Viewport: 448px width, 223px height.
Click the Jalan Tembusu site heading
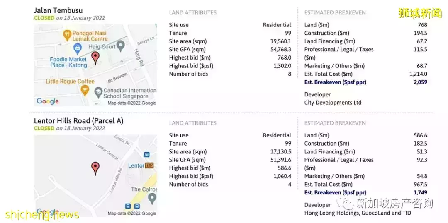click(x=58, y=10)
